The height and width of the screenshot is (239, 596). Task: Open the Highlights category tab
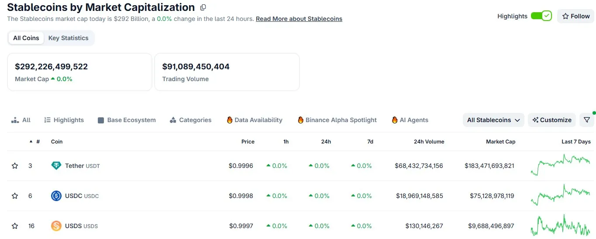64,120
